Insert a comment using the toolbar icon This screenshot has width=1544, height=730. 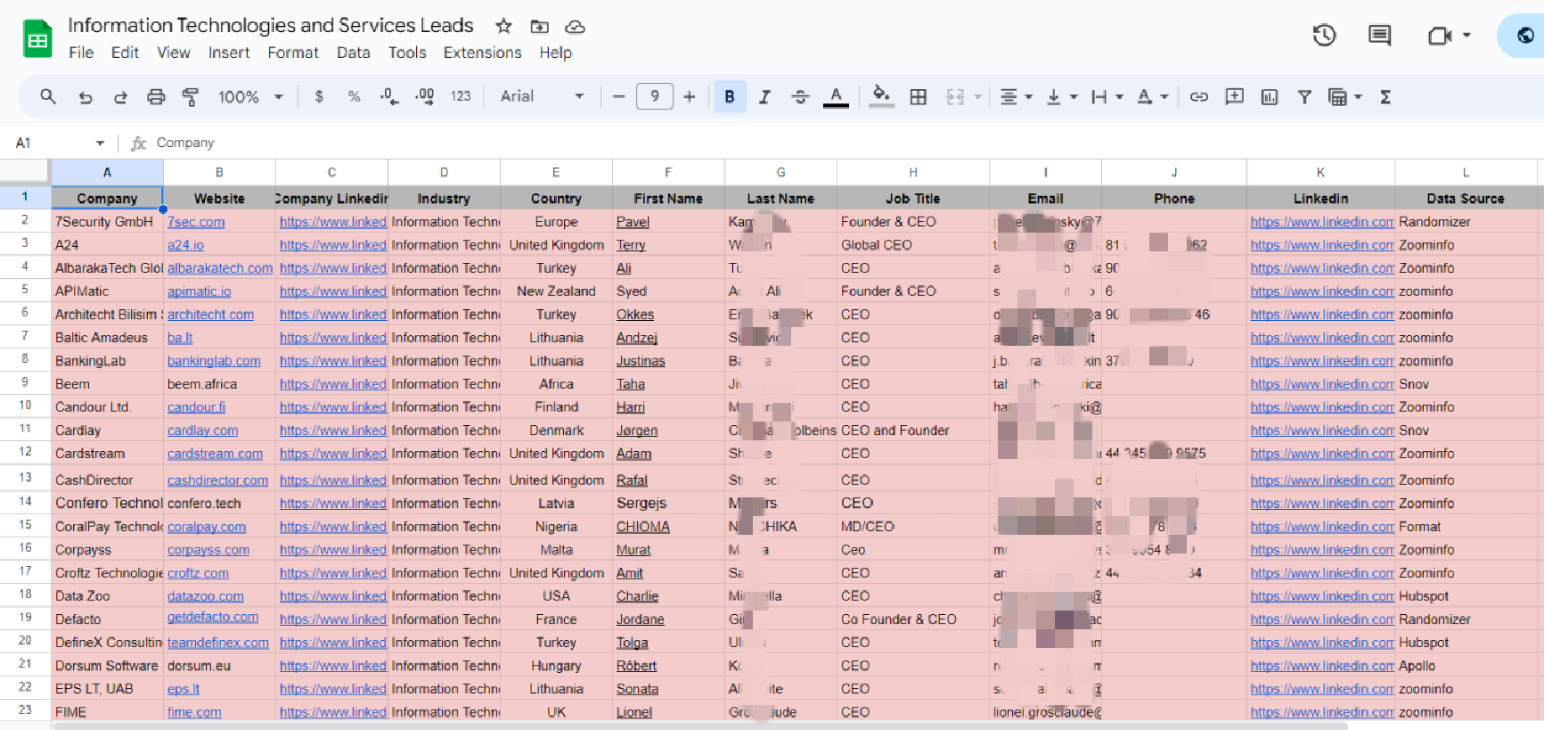1234,96
